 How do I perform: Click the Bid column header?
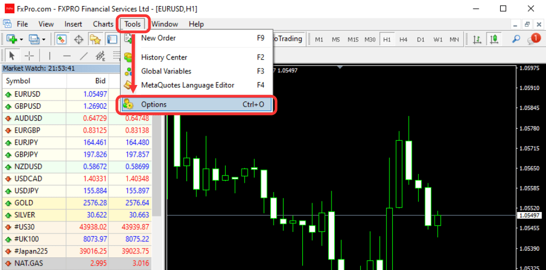[88, 81]
